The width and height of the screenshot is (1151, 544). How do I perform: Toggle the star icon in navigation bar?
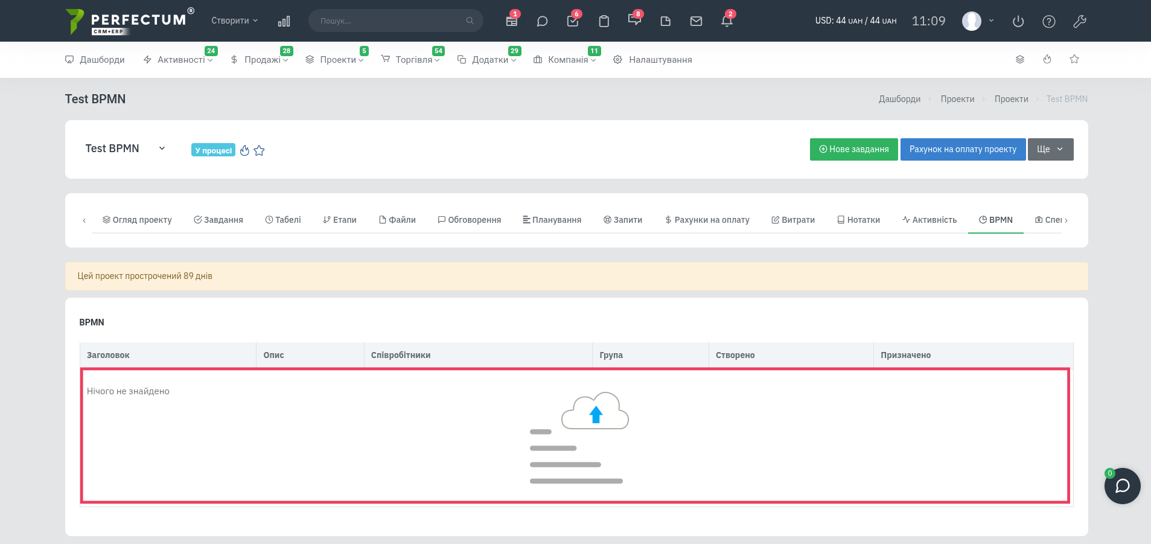[1074, 59]
